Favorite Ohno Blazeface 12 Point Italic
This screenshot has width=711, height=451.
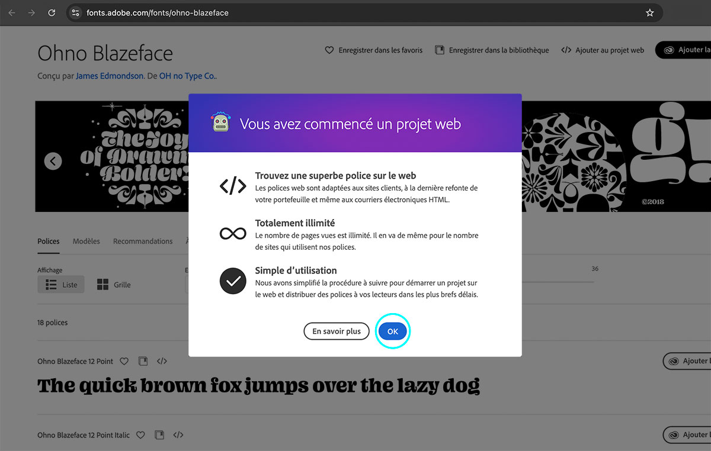point(140,435)
